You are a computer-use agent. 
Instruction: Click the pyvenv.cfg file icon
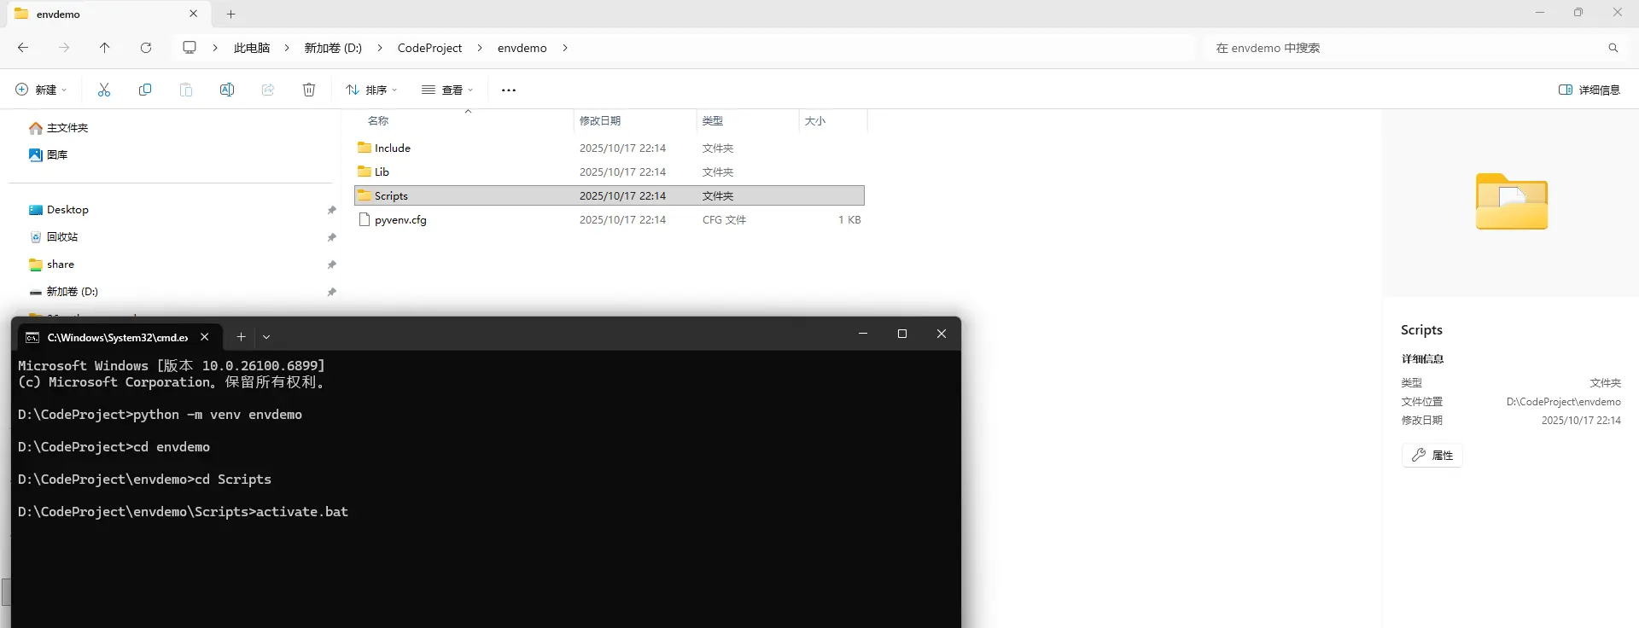(365, 219)
